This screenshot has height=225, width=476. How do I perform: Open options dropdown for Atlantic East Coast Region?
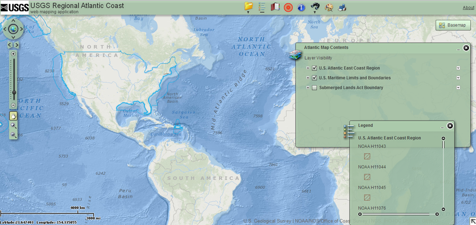(458, 68)
